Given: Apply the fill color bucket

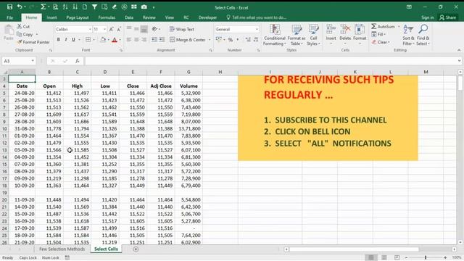Looking at the screenshot, I should [x=103, y=40].
